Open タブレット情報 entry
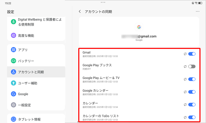The height and width of the screenshot is (123, 206). coord(36,119)
